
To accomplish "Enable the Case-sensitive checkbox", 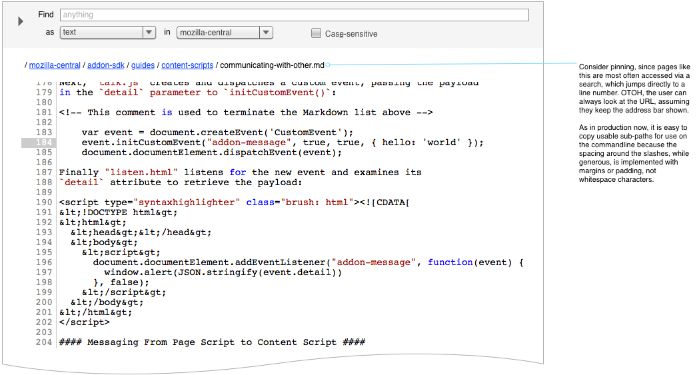I will (316, 33).
